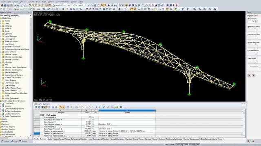Select Load Combinations in navigator tree

[12, 114]
